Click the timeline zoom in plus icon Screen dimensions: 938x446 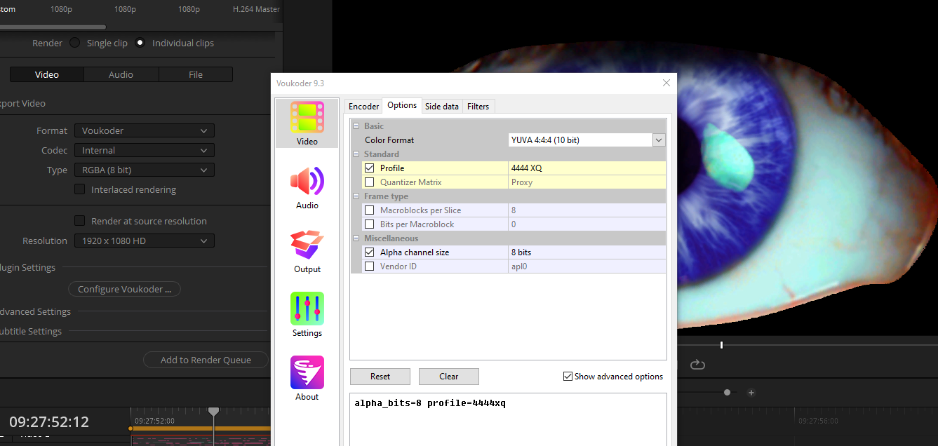tap(751, 393)
